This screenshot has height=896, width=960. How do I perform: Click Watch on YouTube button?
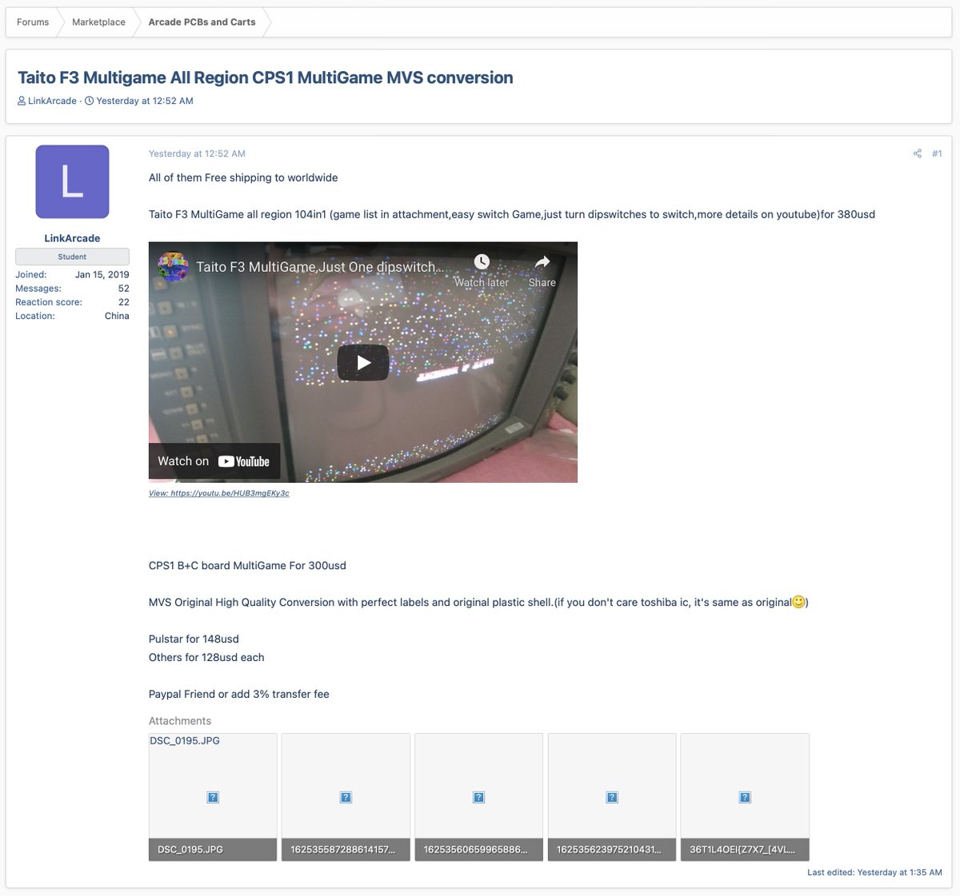(x=214, y=461)
